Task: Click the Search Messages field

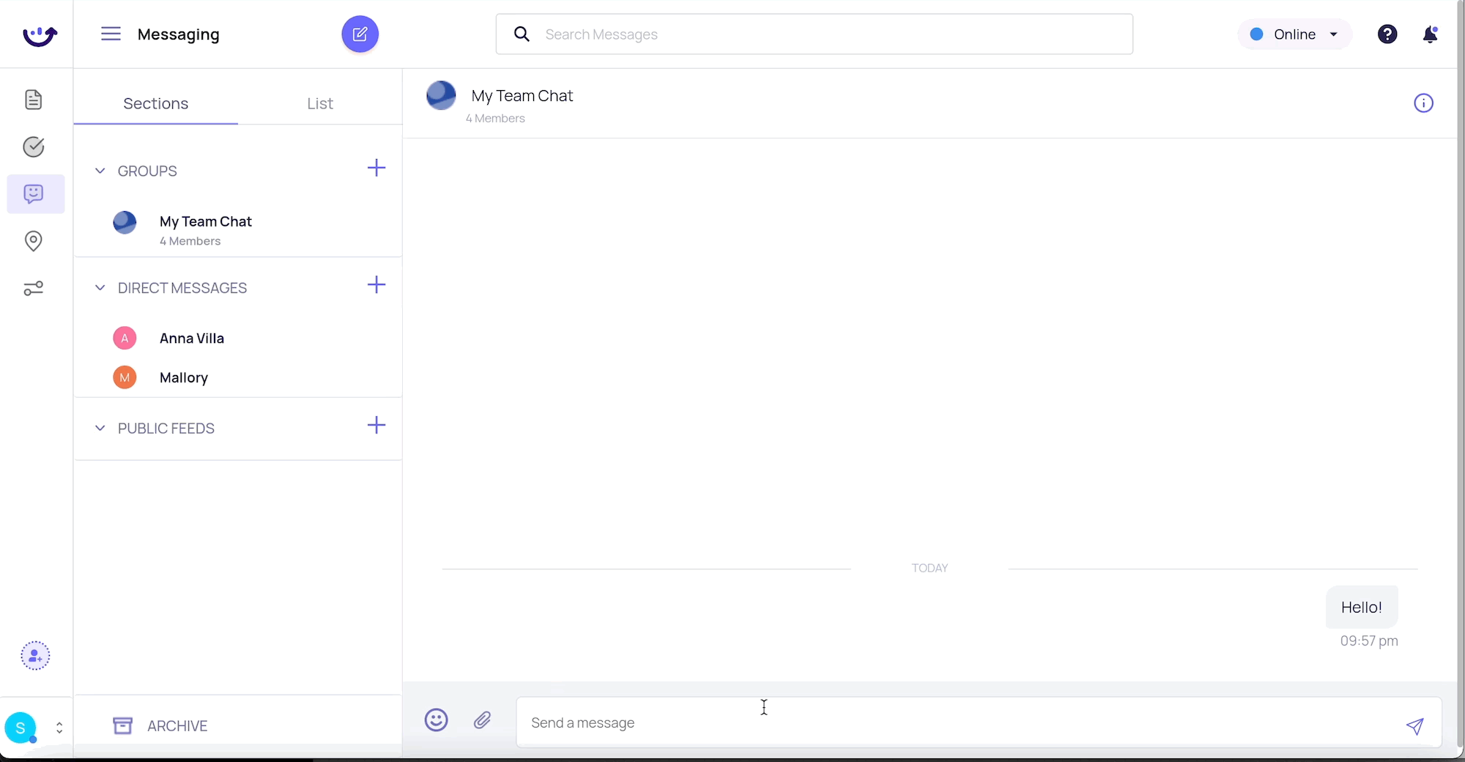Action: 815,34
